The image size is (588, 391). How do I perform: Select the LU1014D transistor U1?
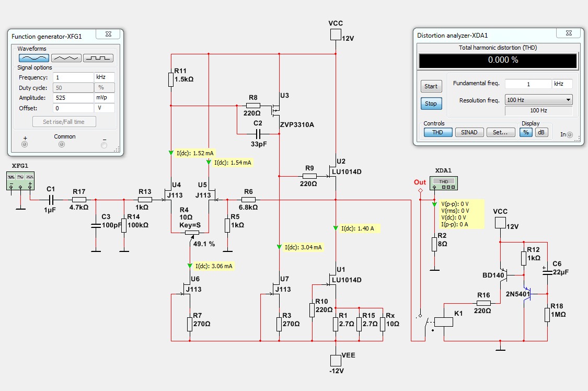click(332, 280)
